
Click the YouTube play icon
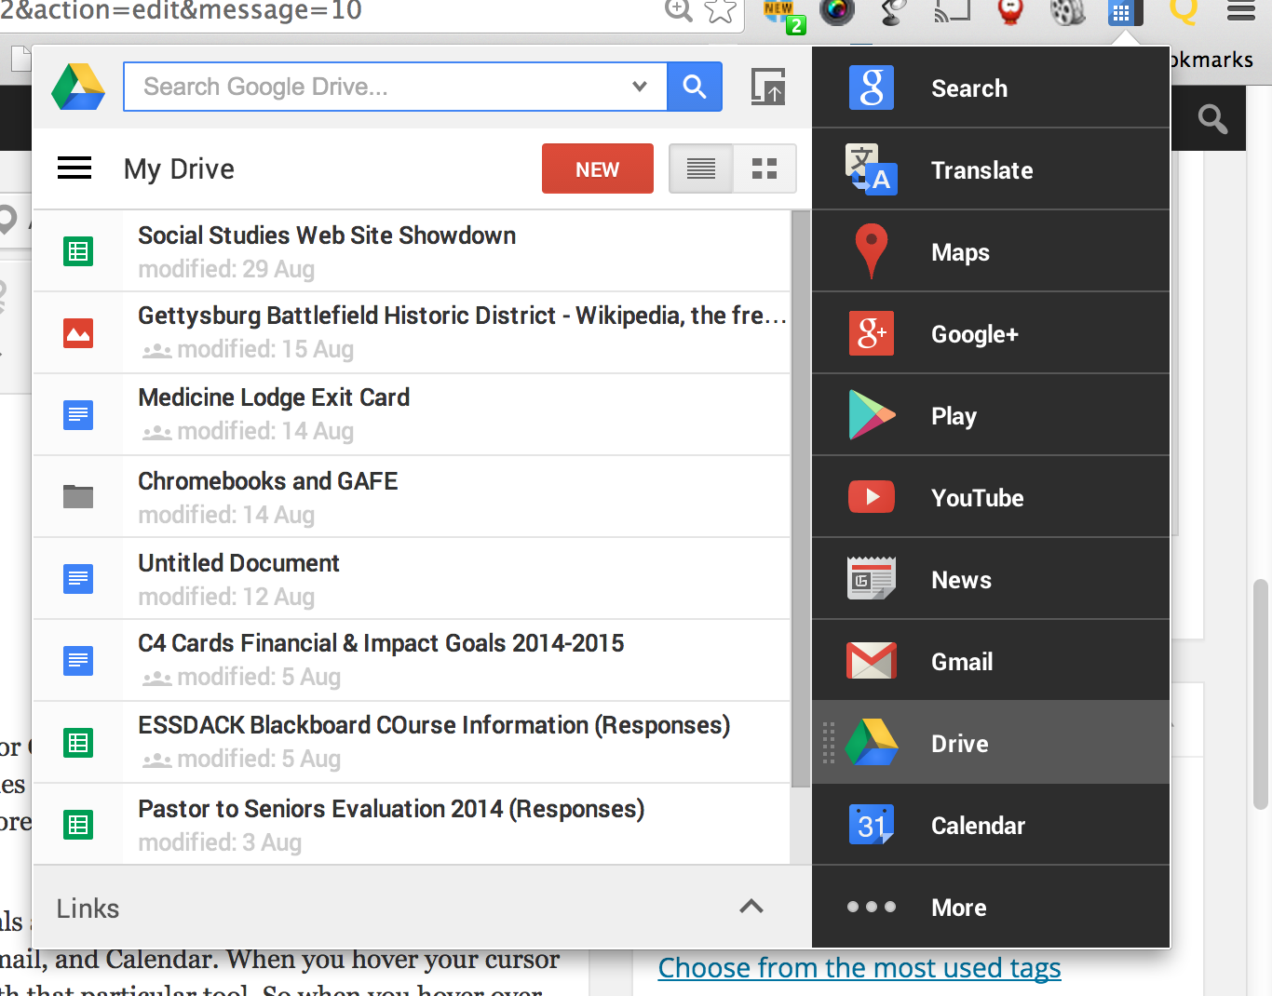click(x=872, y=497)
